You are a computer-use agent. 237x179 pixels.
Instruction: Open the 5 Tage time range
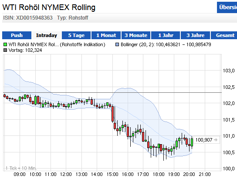tap(76, 35)
